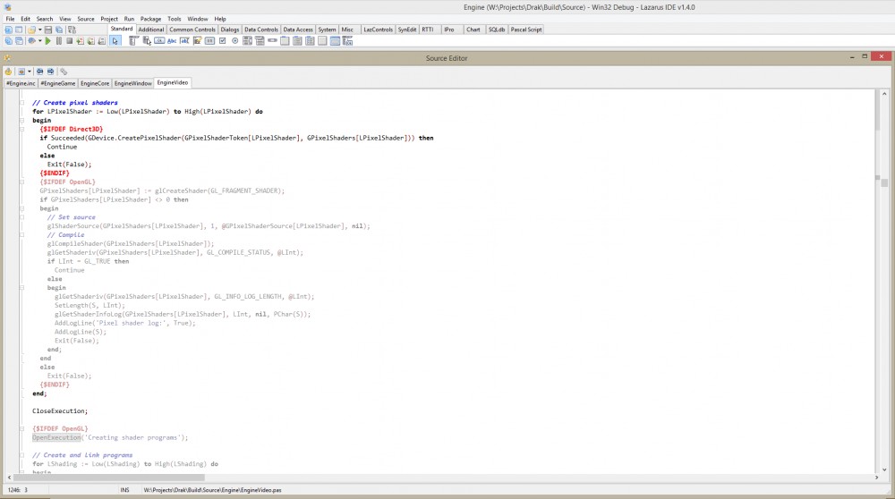Select the TLabel (Abc) component icon
The height and width of the screenshot is (499, 895).
pyautogui.click(x=171, y=41)
